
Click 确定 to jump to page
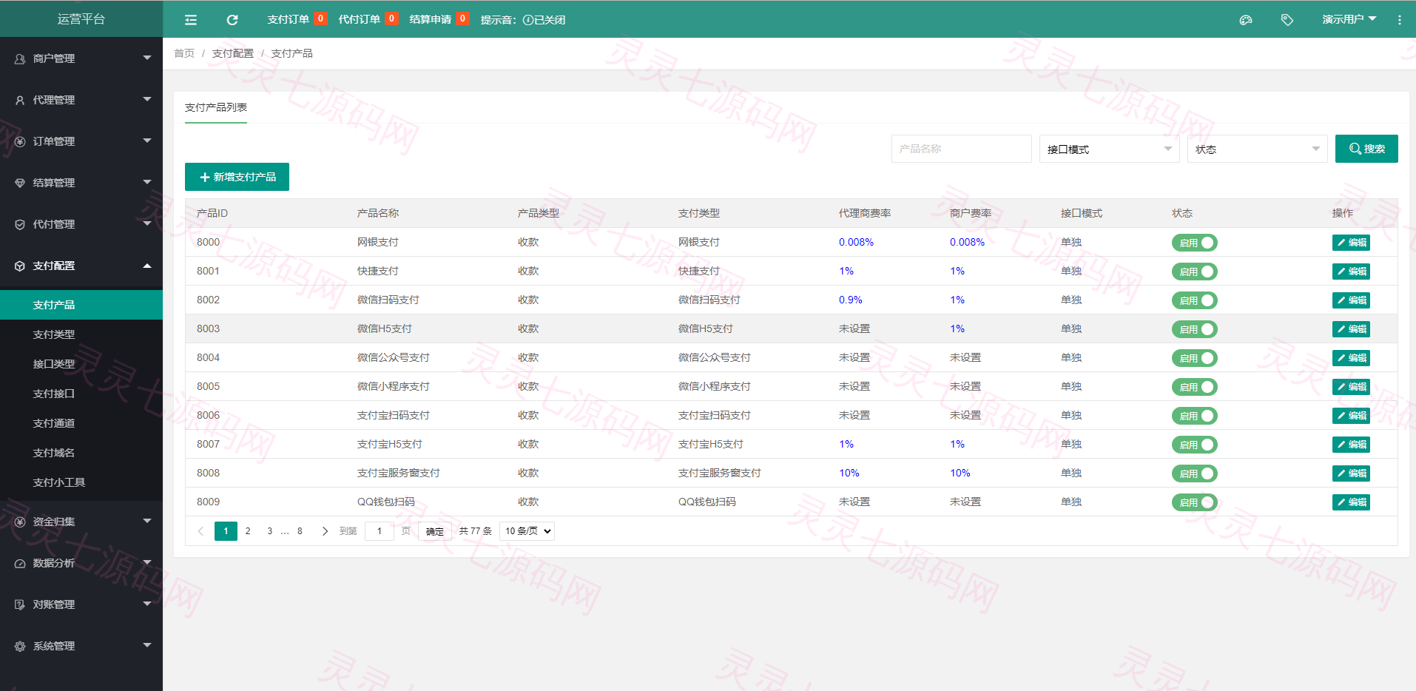pyautogui.click(x=435, y=531)
